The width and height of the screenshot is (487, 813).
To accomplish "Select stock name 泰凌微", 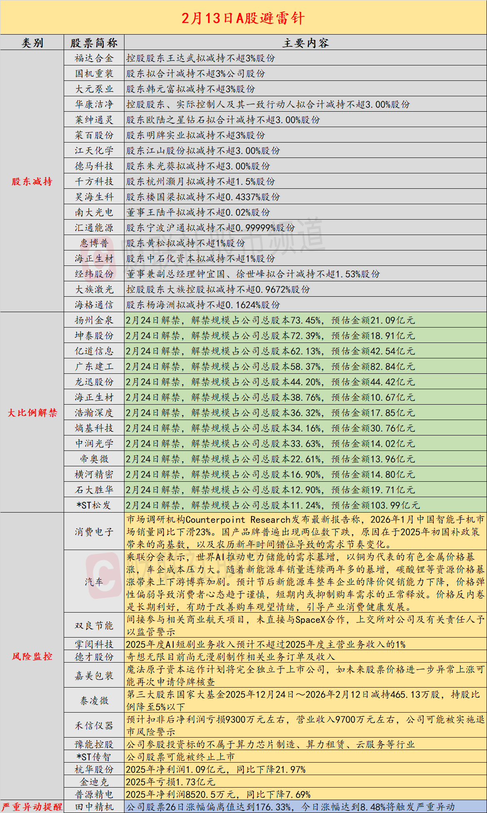I will coord(94,701).
